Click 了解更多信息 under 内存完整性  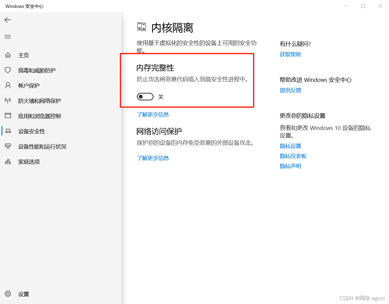[x=153, y=115]
